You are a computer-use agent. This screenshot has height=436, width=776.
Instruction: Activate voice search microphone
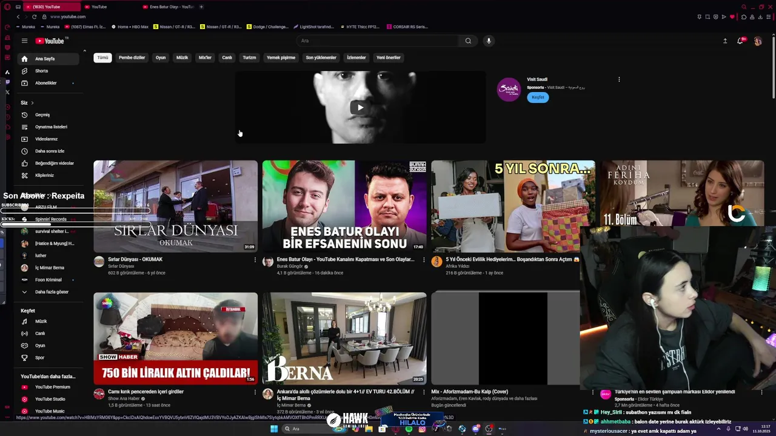489,41
